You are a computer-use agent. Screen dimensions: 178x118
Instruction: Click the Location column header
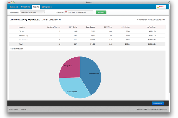click(22, 27)
